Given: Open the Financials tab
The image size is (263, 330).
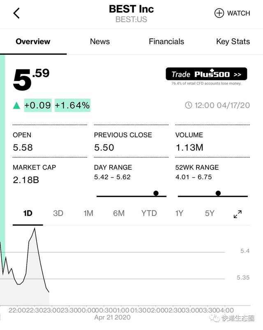Looking at the screenshot, I should 166,42.
